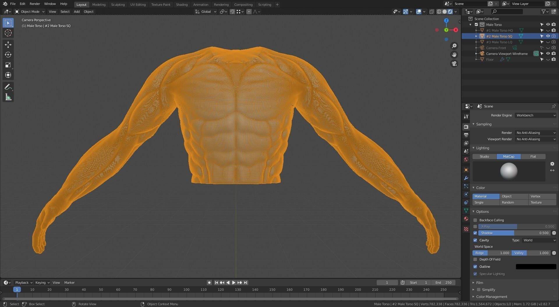Image resolution: width=559 pixels, height=307 pixels.
Task: Enable Depth Of Field checkbox
Action: click(x=475, y=259)
